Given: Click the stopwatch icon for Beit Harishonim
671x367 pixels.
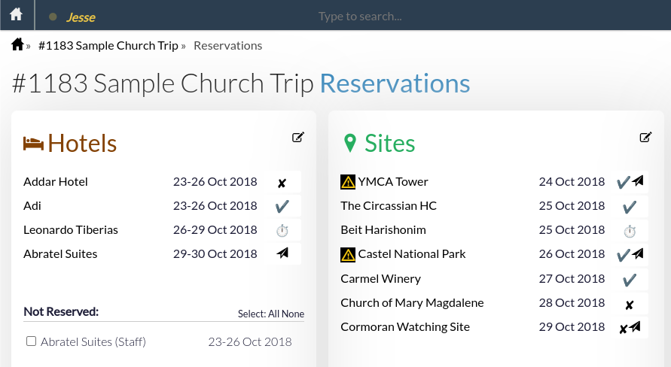Looking at the screenshot, I should (x=630, y=231).
